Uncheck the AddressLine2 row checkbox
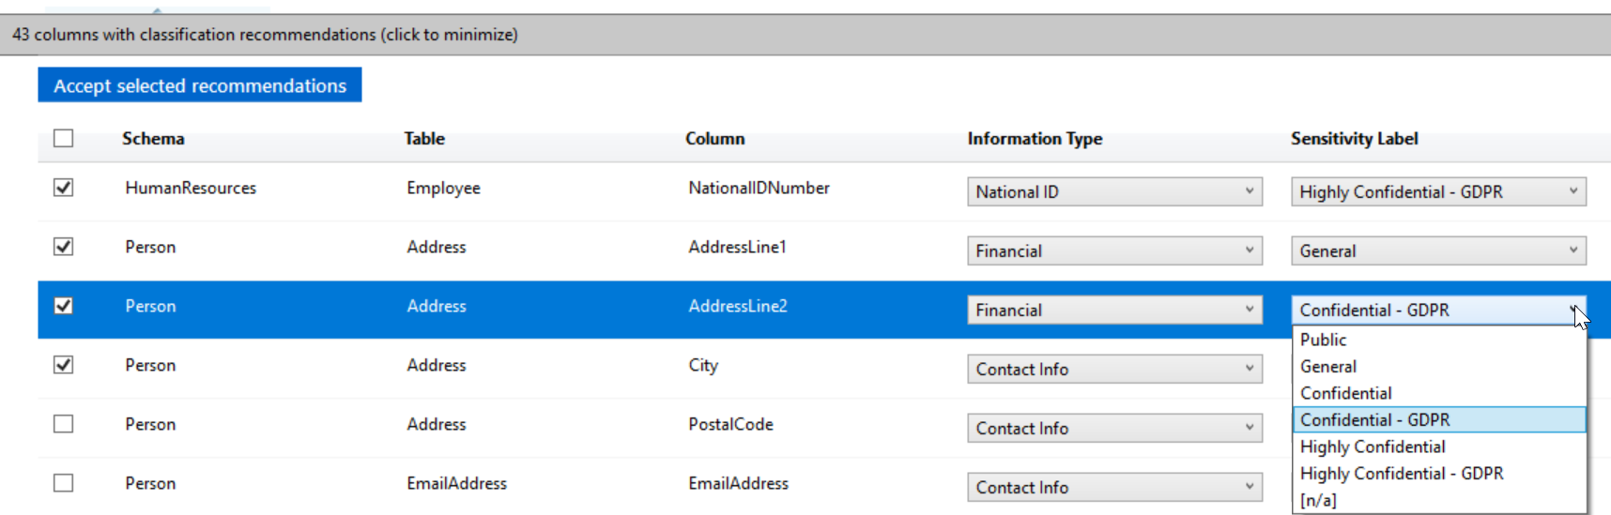 coord(63,306)
